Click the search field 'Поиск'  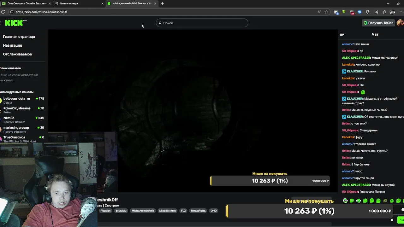(x=202, y=23)
